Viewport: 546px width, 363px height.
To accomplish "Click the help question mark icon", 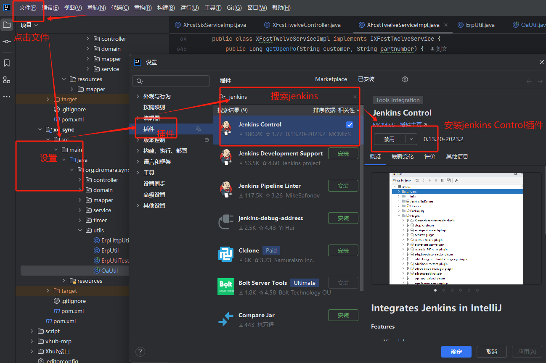I will [140, 352].
